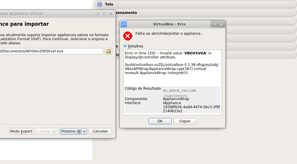This screenshot has width=297, height=164.
Task: Close the VirtualBox - Erro dialog
Action: 221,24
